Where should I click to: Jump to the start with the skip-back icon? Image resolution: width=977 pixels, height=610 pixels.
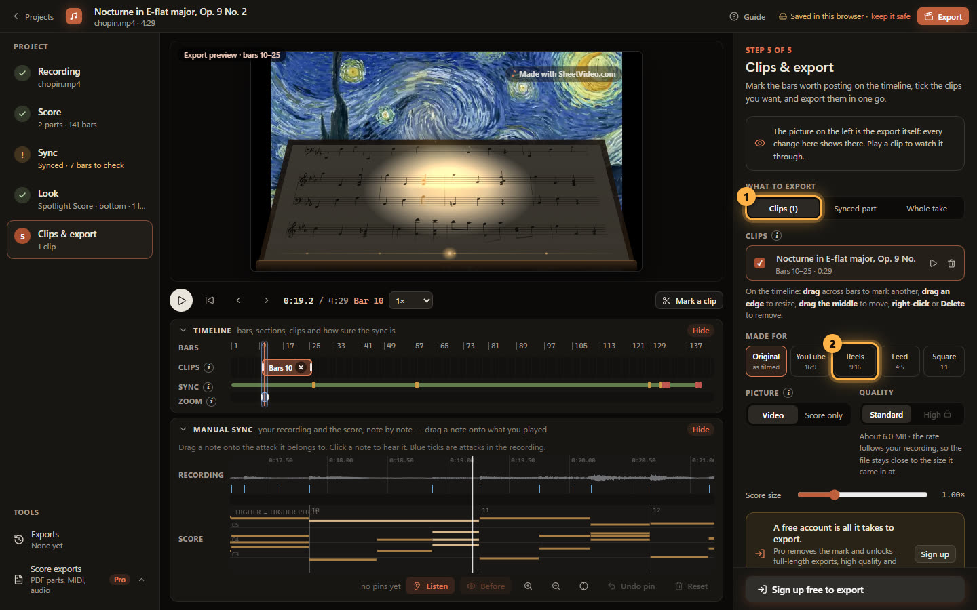210,300
